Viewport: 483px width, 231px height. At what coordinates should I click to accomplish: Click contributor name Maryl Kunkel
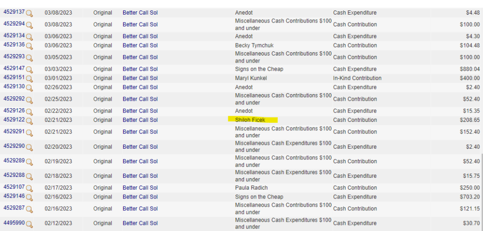point(251,78)
